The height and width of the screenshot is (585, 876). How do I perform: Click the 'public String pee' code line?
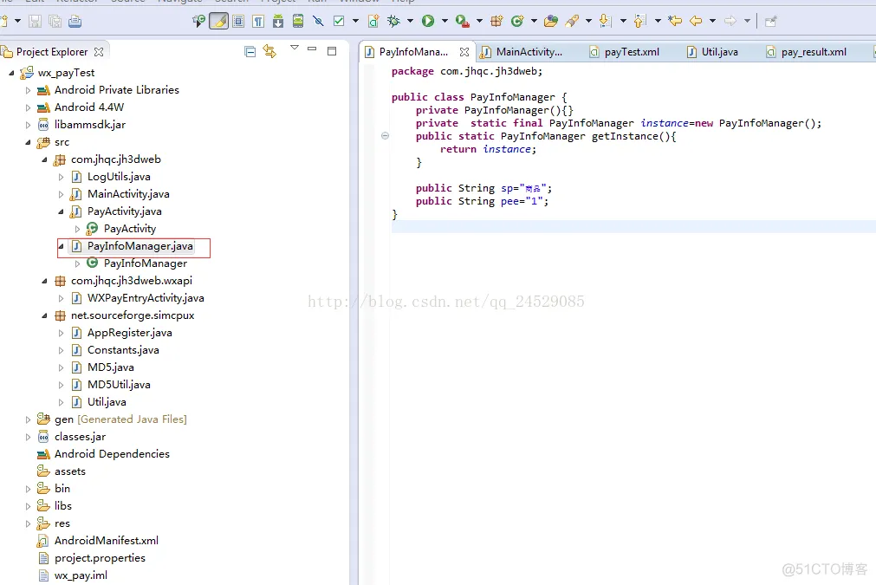pos(482,201)
